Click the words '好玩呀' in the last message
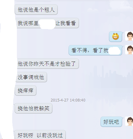This screenshot has height=139, width=133. point(25,135)
